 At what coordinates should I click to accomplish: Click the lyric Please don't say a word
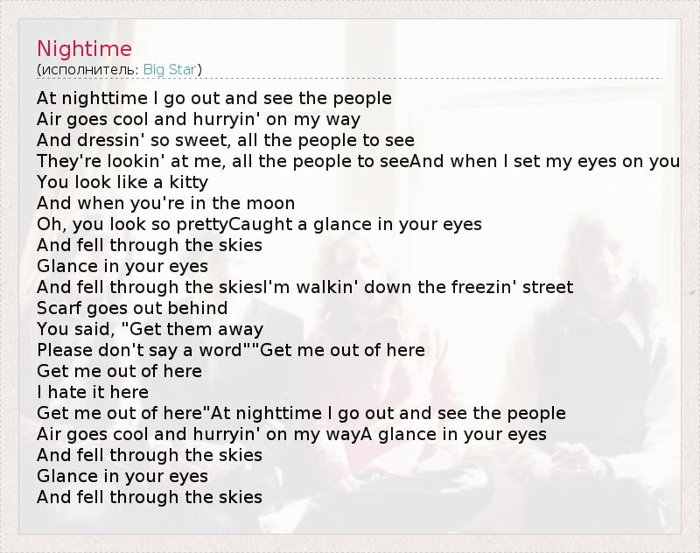tap(231, 350)
